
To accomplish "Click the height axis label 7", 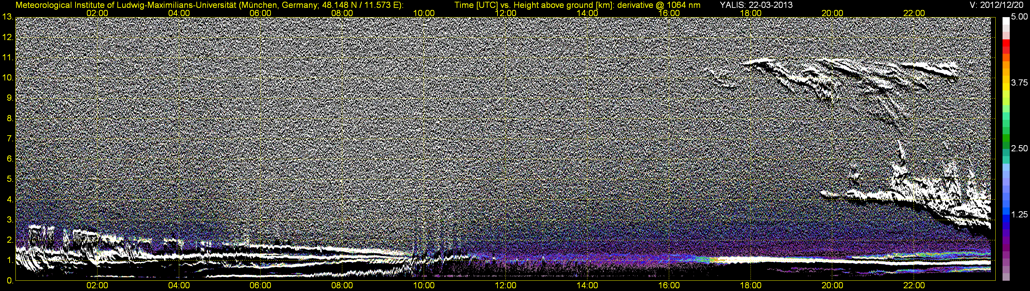I will pyautogui.click(x=10, y=139).
